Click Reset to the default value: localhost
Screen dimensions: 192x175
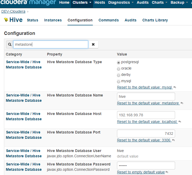147,122
